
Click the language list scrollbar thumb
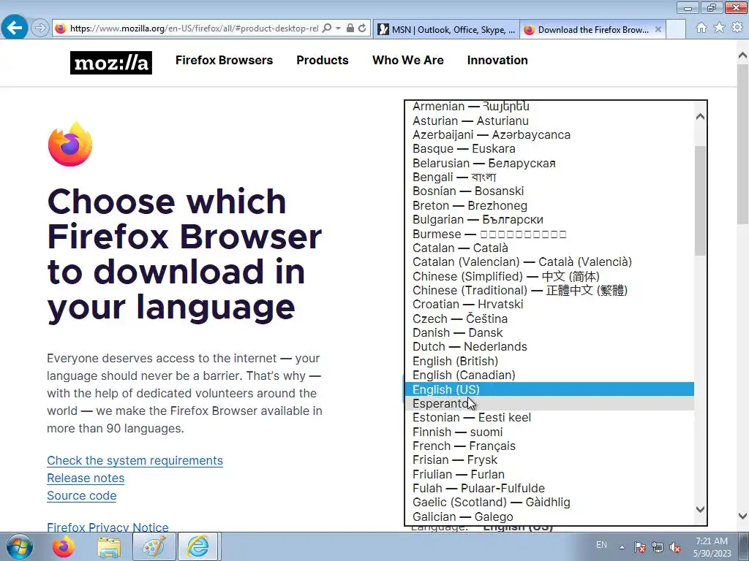click(x=700, y=200)
